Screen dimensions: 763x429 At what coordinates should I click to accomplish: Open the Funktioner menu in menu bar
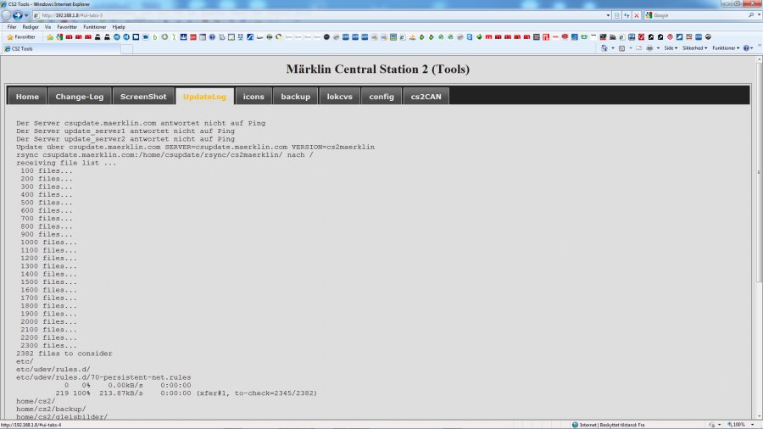pos(94,27)
